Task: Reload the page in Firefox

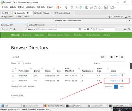Action: pyautogui.click(x=11, y=29)
